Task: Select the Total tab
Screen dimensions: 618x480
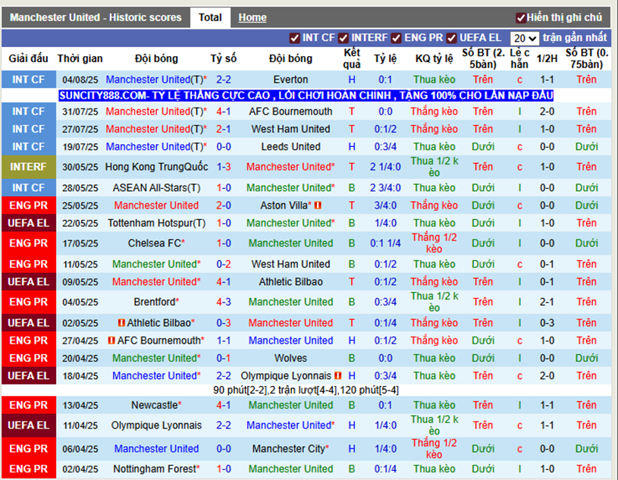Action: [x=210, y=17]
